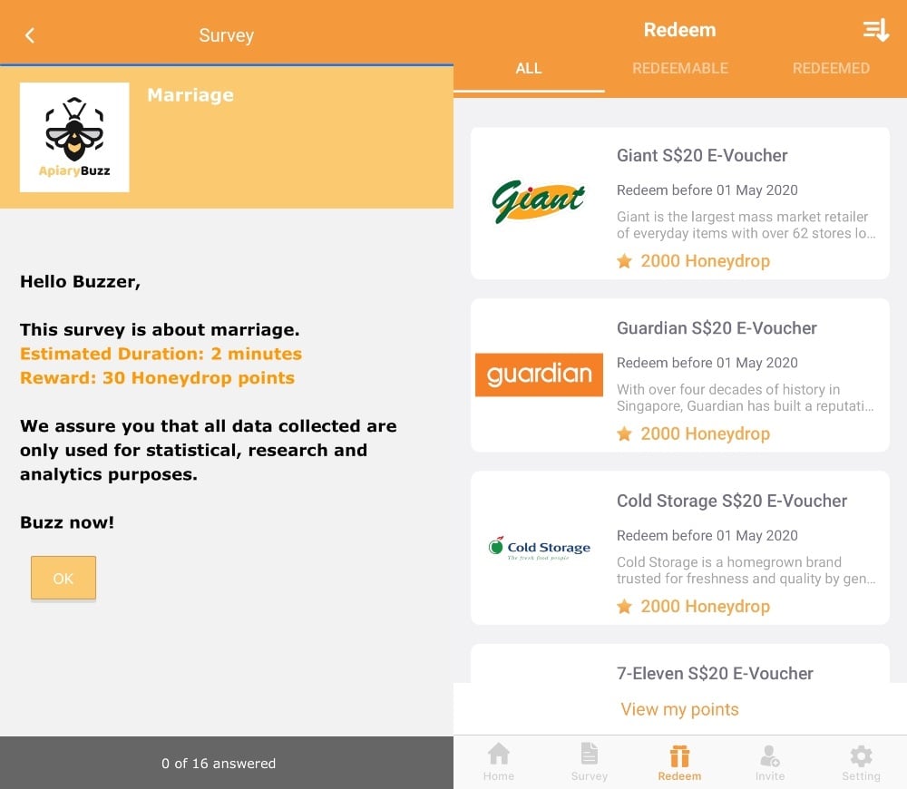Click the View my points link
This screenshot has height=789, width=907.
click(679, 709)
